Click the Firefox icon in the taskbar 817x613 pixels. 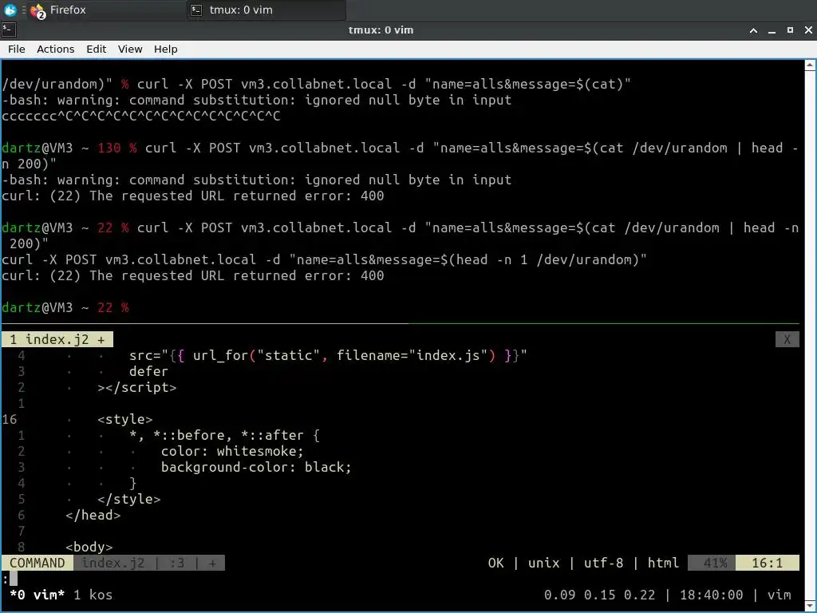(x=38, y=10)
